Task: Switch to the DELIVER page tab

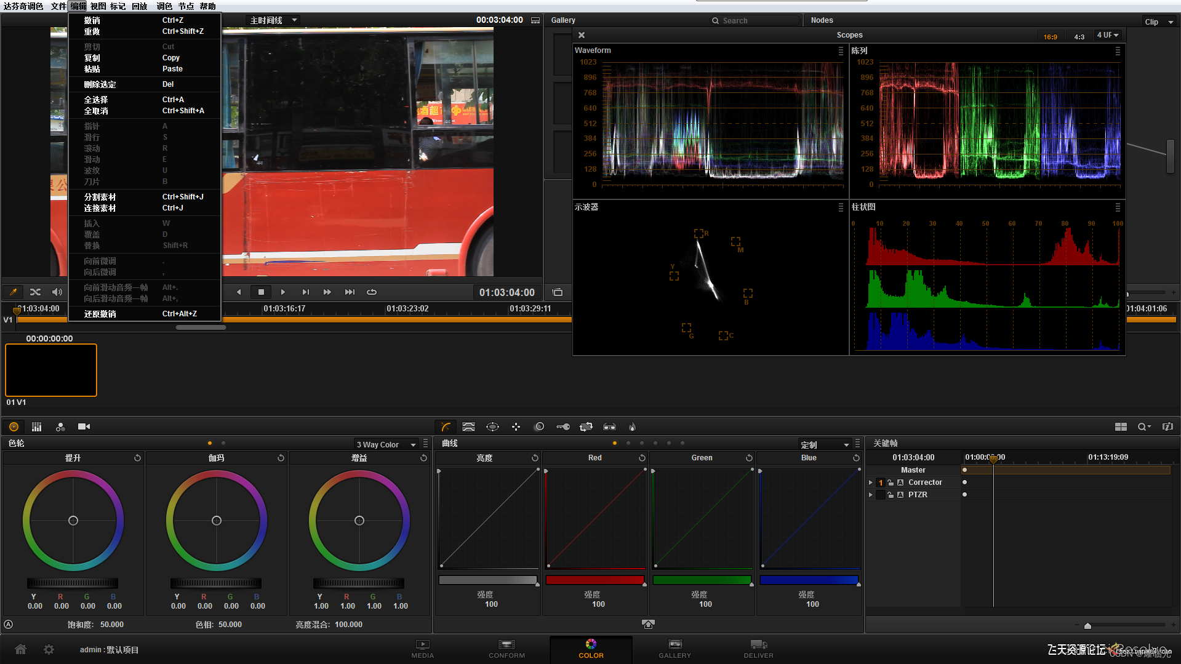Action: (758, 649)
